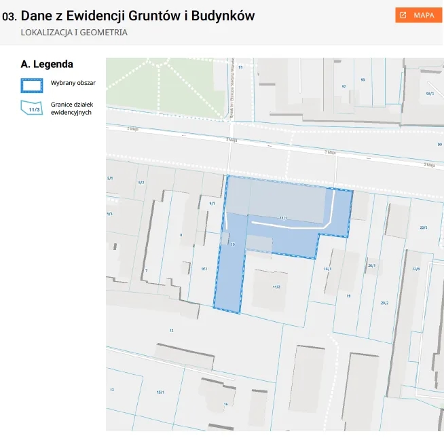Select the 'Granice działek ewidencyjnych' legend text
Screen dimensions: 444x438
pos(71,109)
